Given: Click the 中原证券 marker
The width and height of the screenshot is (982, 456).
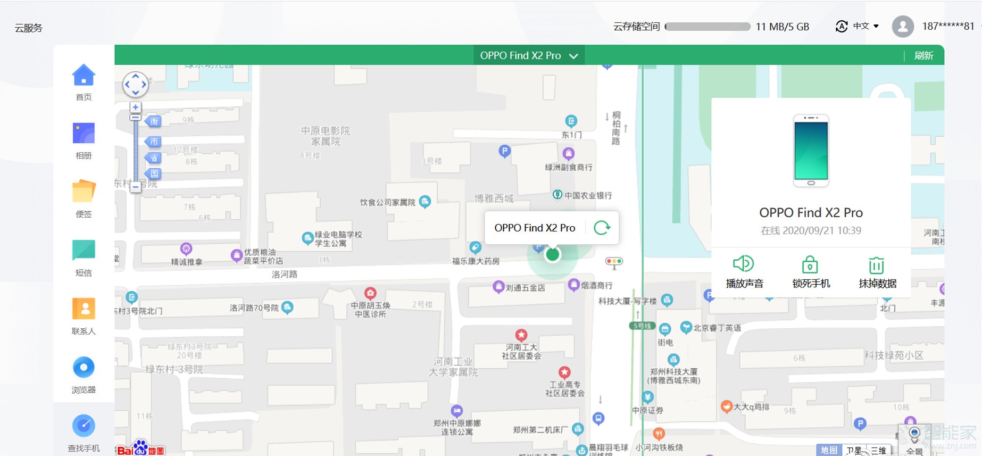Looking at the screenshot, I should (647, 397).
